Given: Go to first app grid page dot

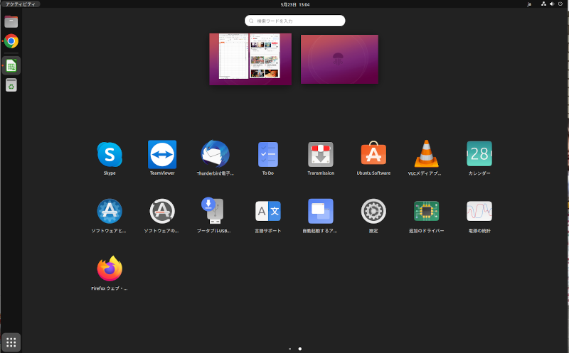Looking at the screenshot, I should coord(289,349).
